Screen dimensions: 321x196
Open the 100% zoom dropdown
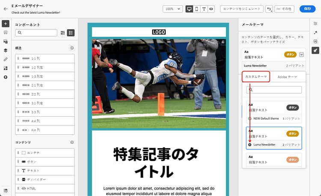pos(172,9)
